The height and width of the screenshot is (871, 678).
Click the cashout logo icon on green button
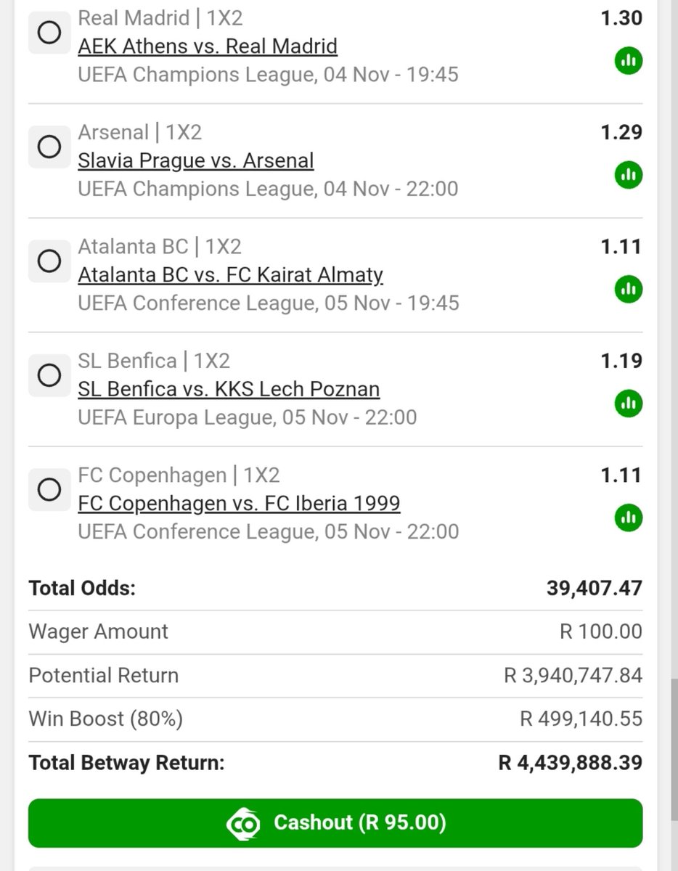click(243, 823)
